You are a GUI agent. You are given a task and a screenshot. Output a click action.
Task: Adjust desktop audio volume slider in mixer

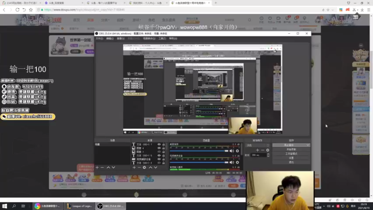pyautogui.click(x=199, y=151)
